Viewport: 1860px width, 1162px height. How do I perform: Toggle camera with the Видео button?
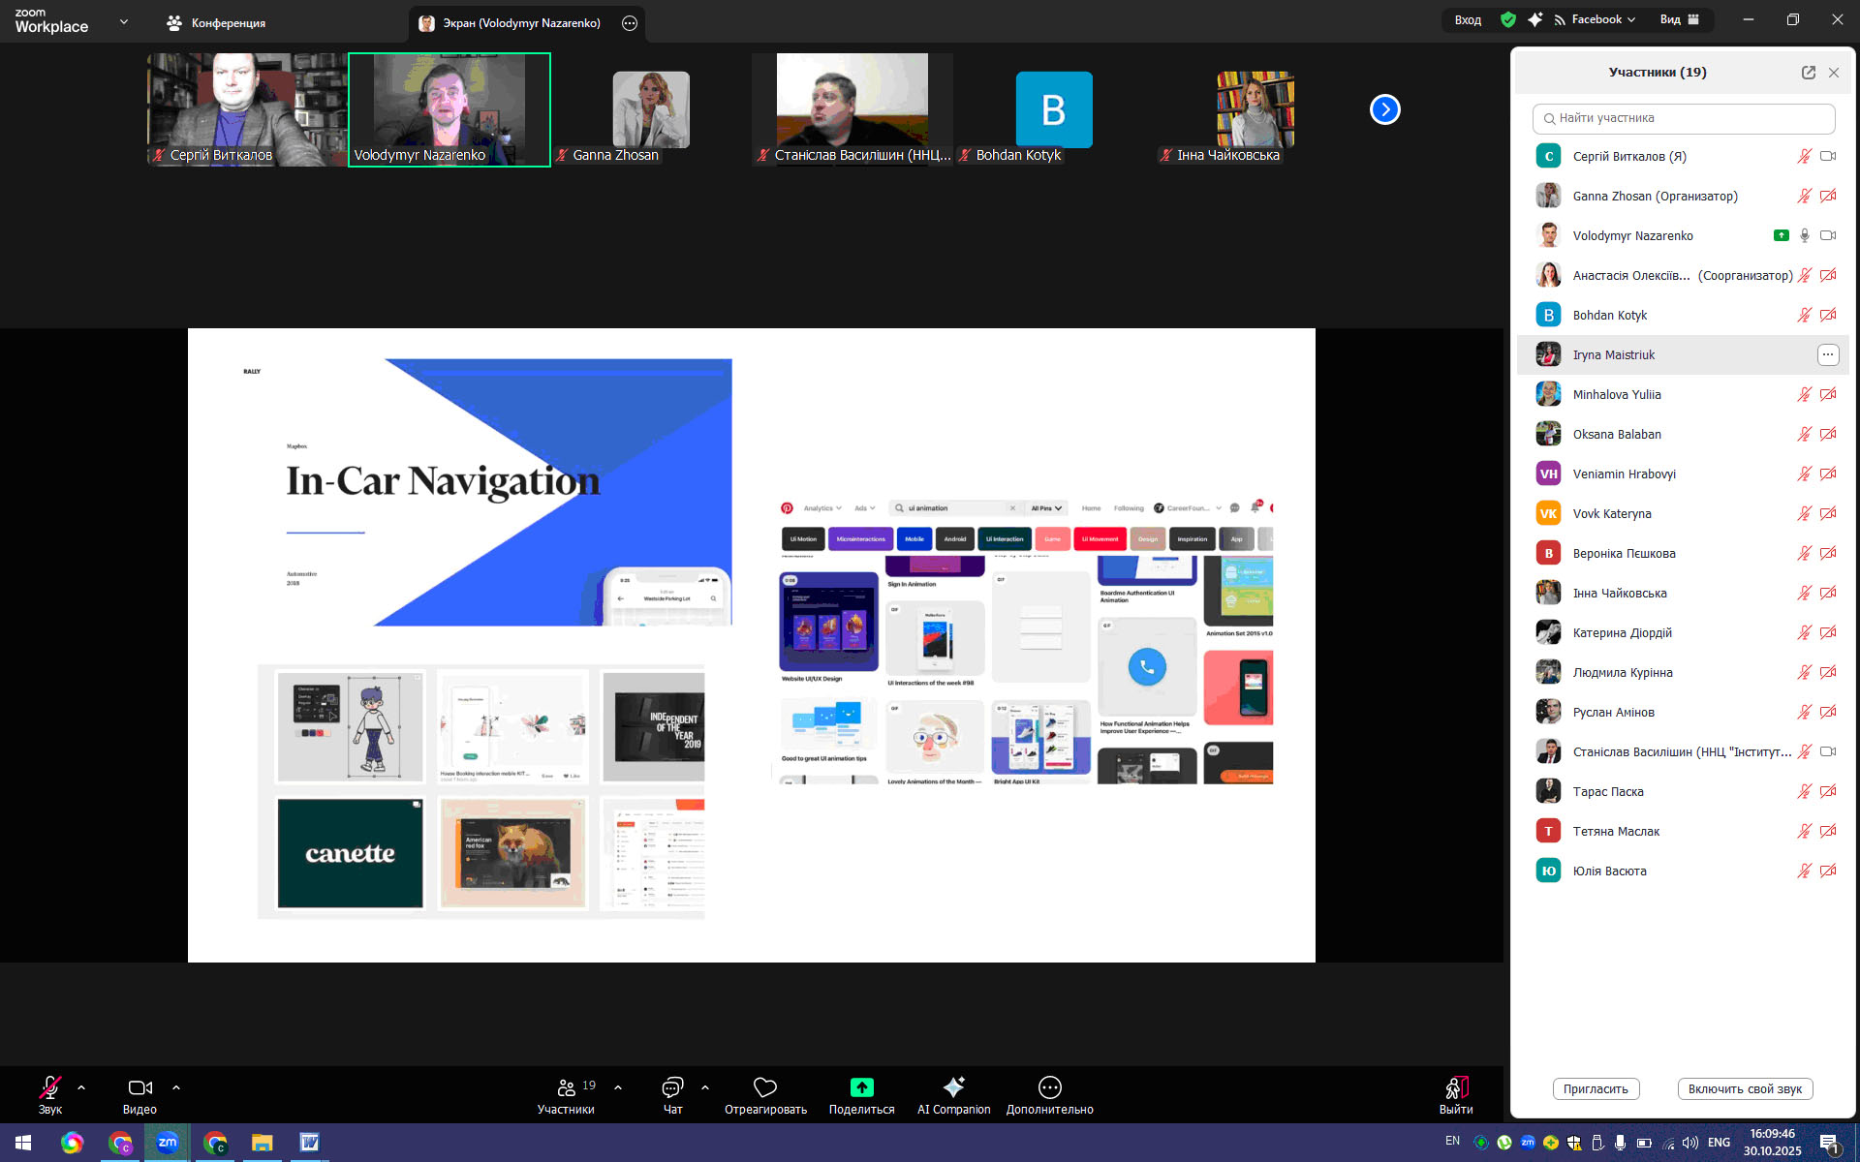pyautogui.click(x=139, y=1087)
